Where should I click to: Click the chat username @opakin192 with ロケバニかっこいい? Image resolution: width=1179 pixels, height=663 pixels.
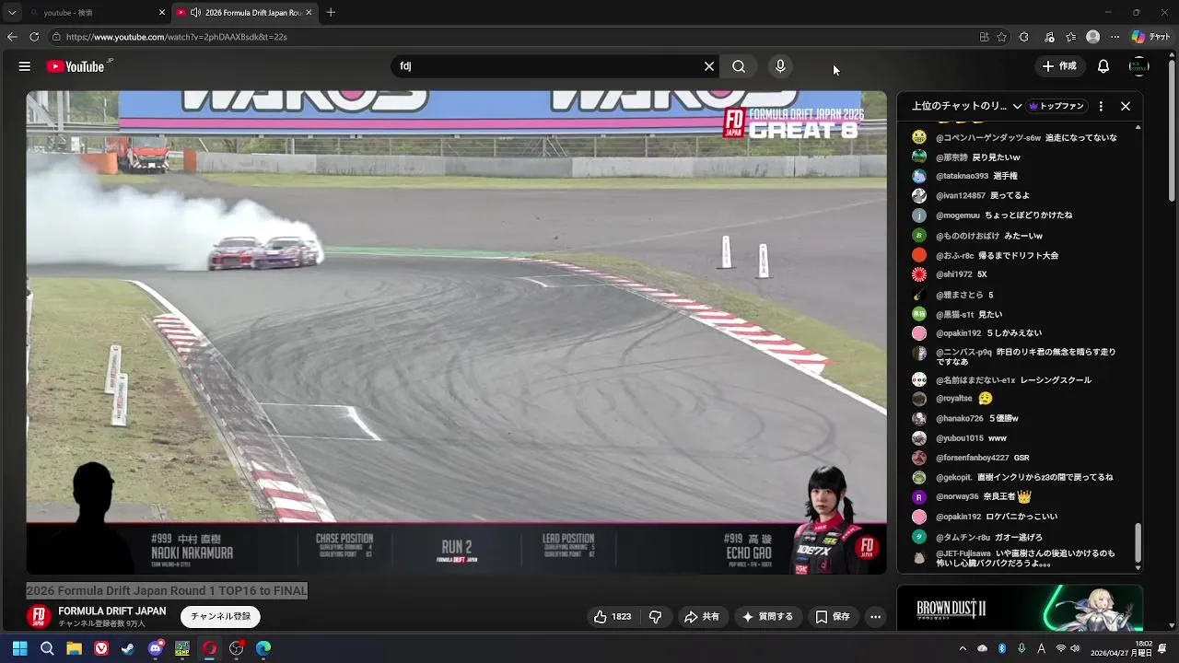click(x=959, y=517)
